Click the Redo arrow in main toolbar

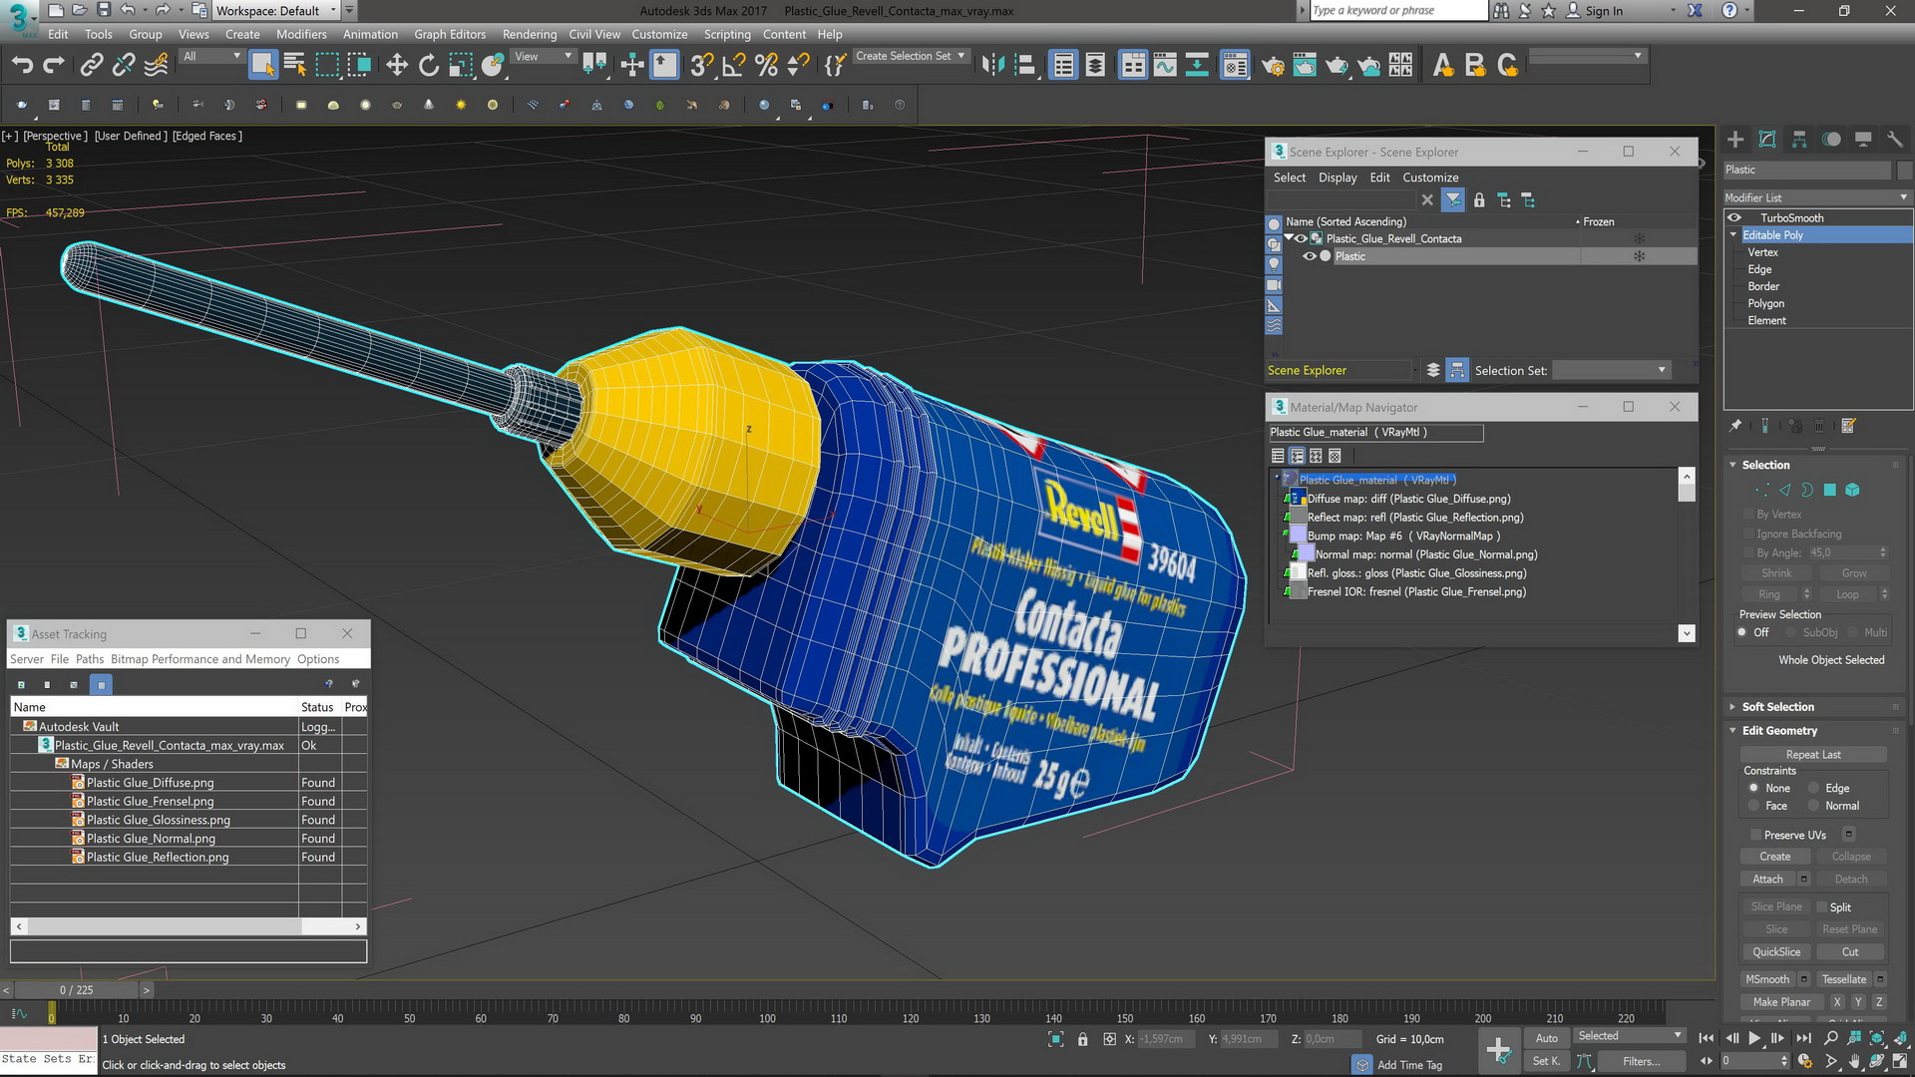click(54, 66)
